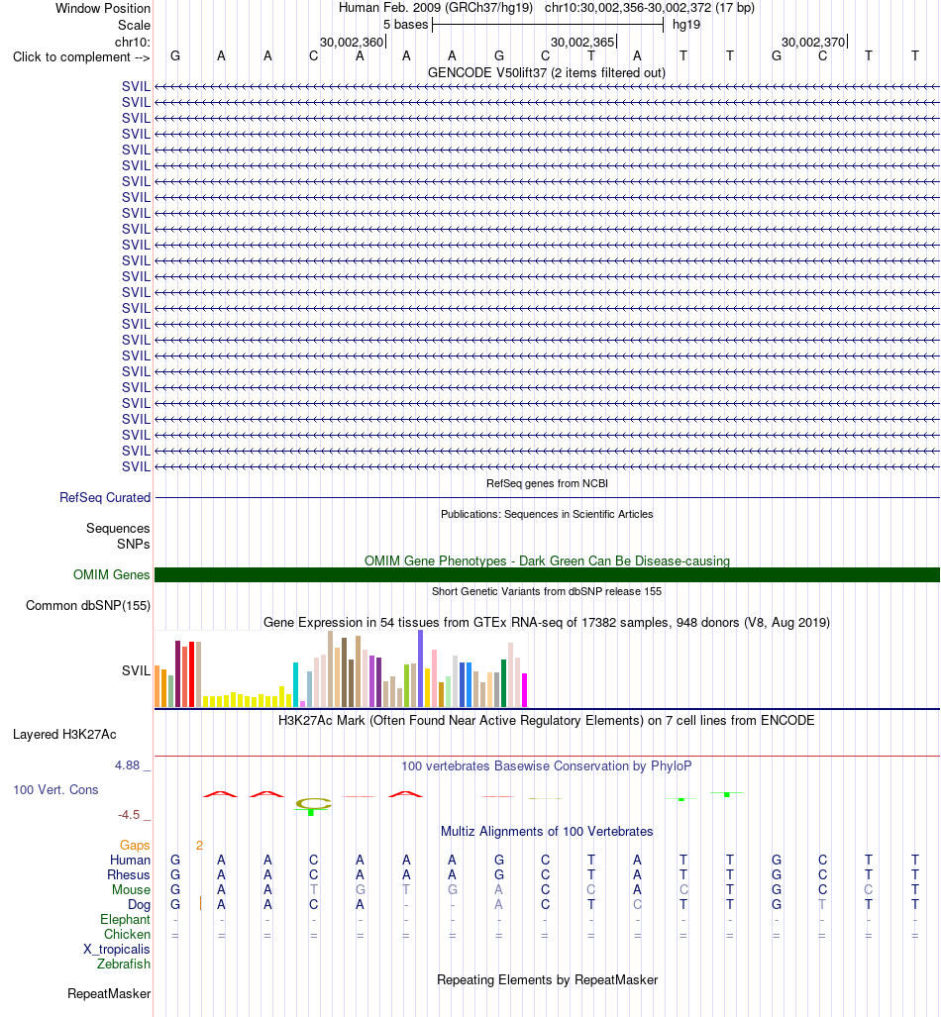The height and width of the screenshot is (1017, 941).
Task: Click the position label 30,002,370
Action: (813, 43)
